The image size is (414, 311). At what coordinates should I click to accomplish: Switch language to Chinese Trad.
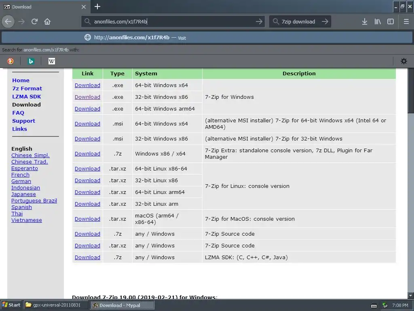(30, 162)
